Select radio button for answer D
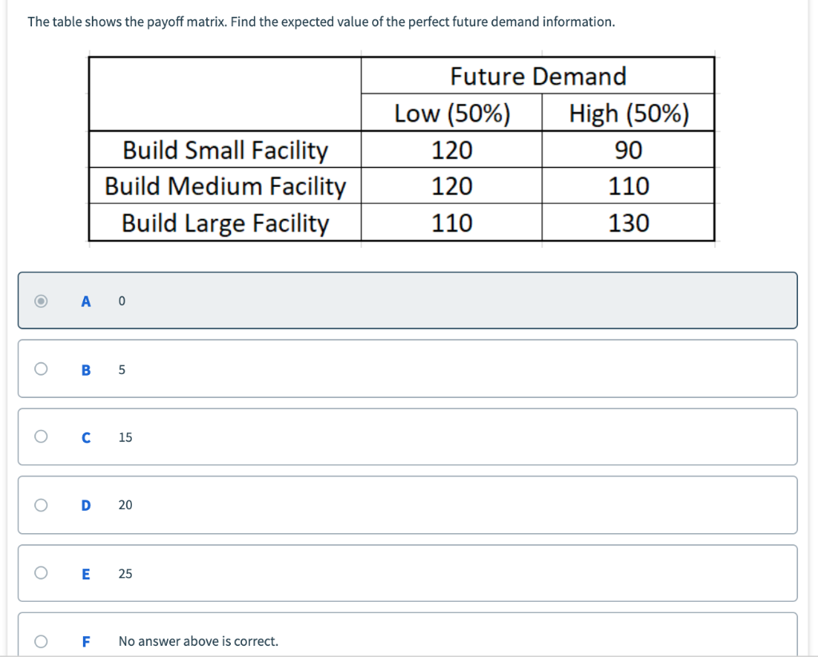 (41, 504)
